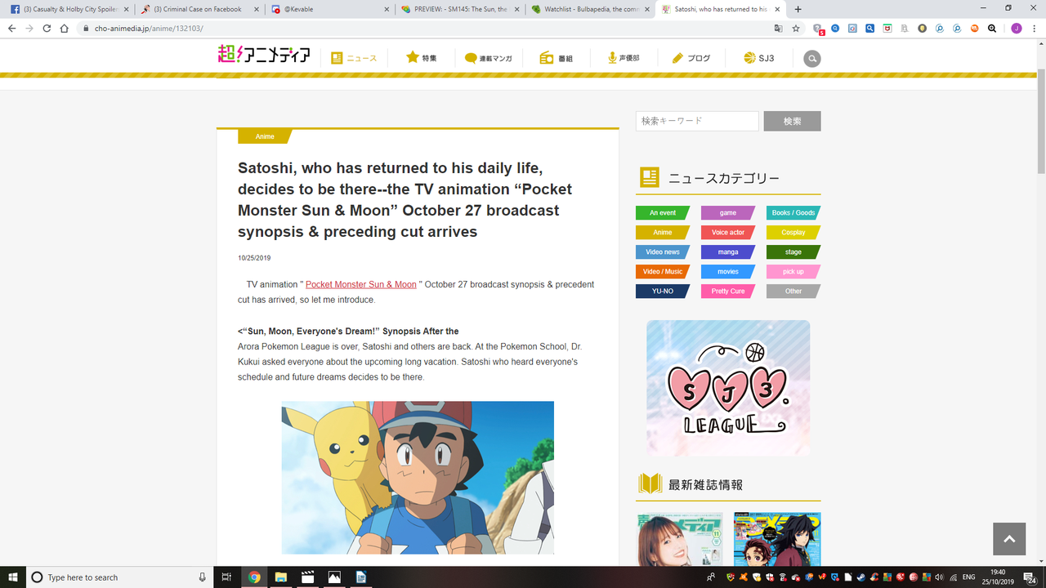Bookmark this page with the star icon
The width and height of the screenshot is (1046, 588).
point(795,28)
